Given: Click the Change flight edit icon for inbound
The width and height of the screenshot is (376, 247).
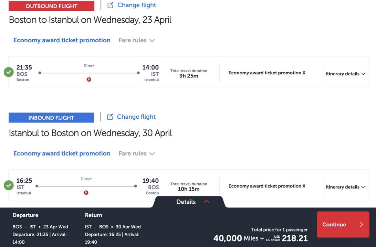Looking at the screenshot, I should tap(110, 117).
